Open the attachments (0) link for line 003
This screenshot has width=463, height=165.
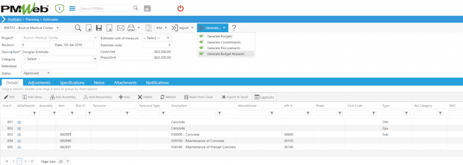point(19,134)
